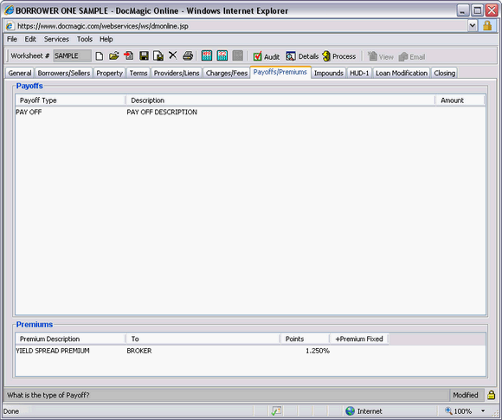Switch to the Charges/Fees tab
The width and height of the screenshot is (502, 420).
pos(227,73)
